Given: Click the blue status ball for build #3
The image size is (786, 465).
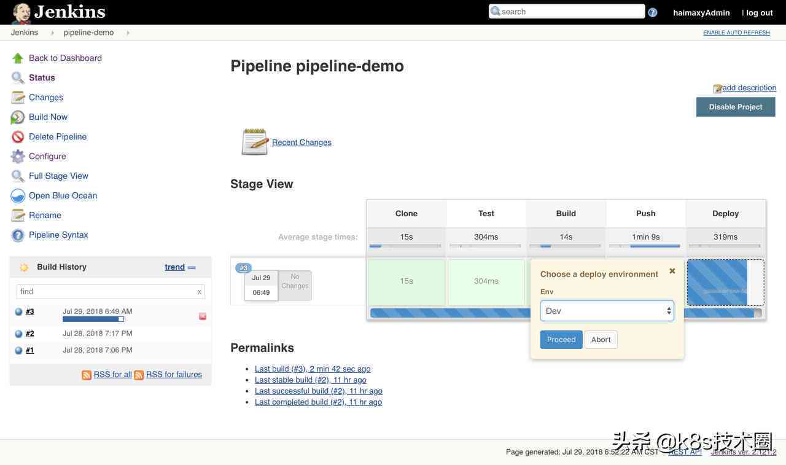Looking at the screenshot, I should [x=18, y=312].
